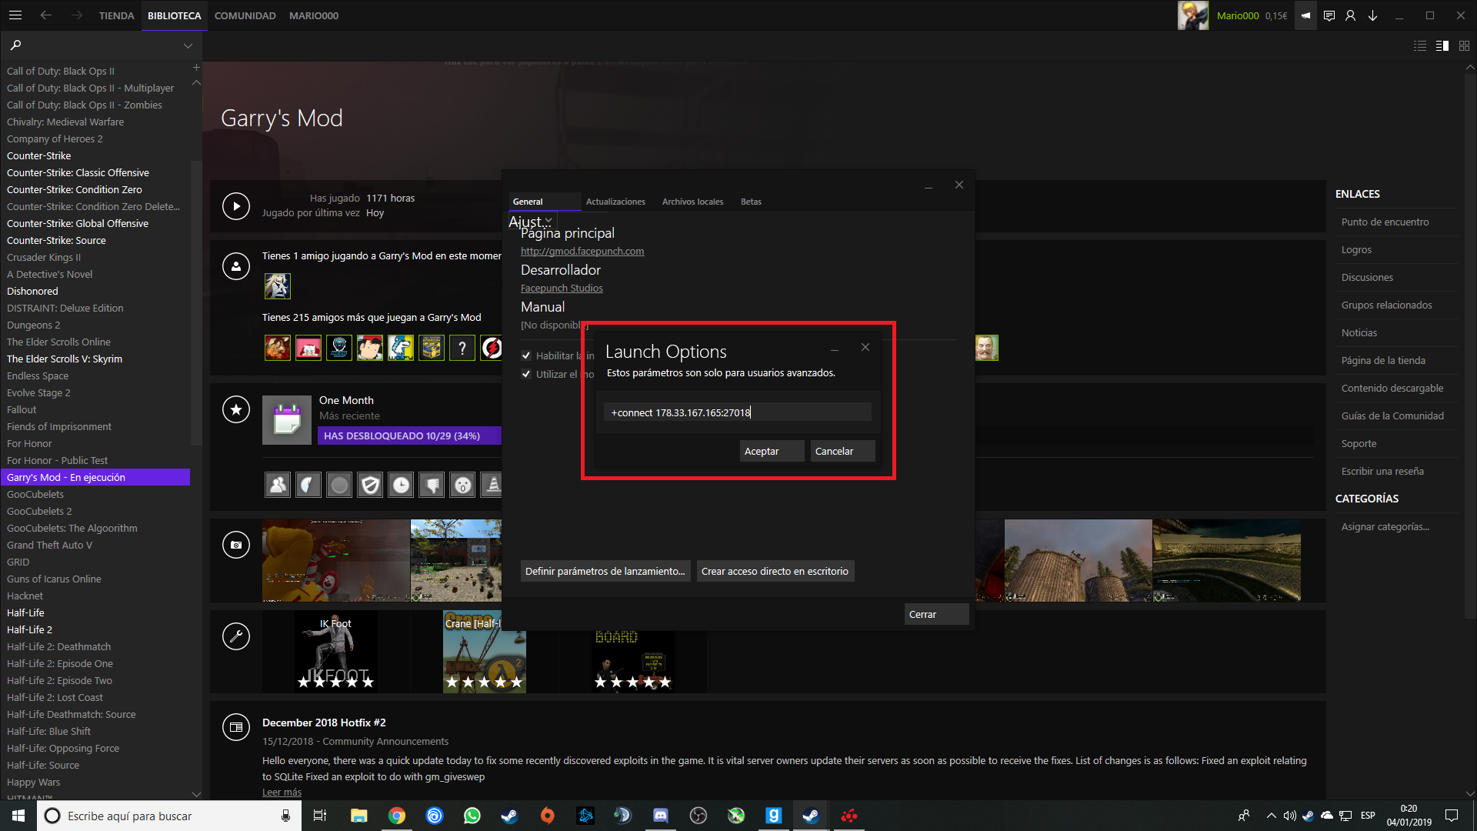Show hidden system tray icons
1477x831 pixels.
tap(1271, 816)
